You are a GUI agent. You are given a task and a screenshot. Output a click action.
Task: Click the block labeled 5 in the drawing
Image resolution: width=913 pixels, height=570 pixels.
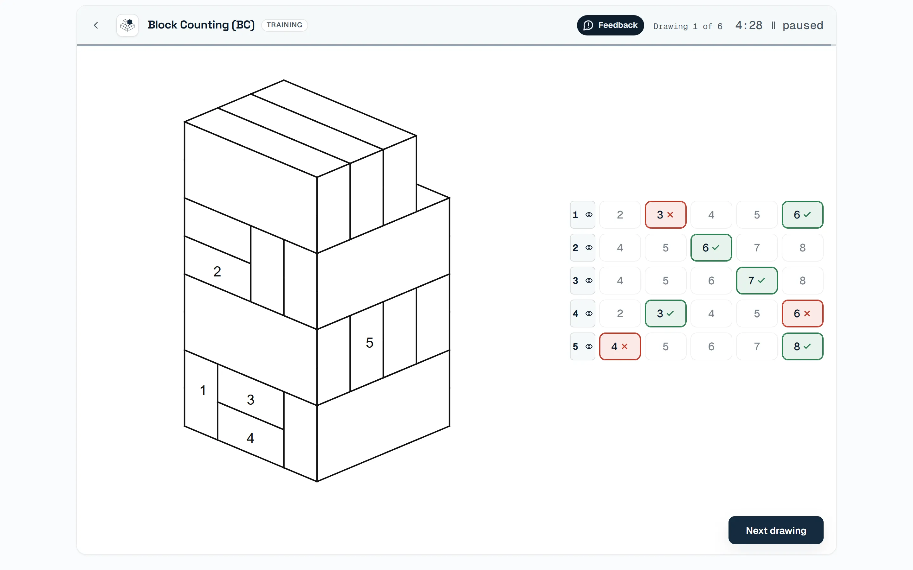367,347
